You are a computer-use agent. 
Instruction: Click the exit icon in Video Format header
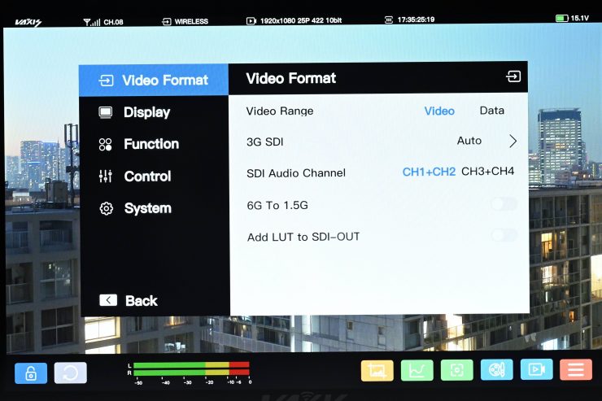pos(513,77)
